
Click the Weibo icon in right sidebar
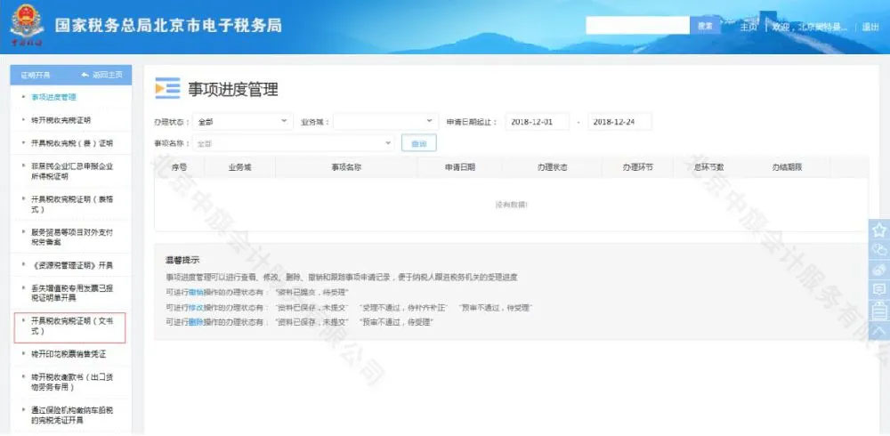click(879, 270)
